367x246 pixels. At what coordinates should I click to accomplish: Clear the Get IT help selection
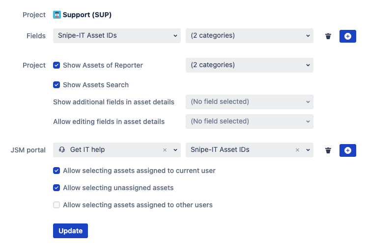165,150
